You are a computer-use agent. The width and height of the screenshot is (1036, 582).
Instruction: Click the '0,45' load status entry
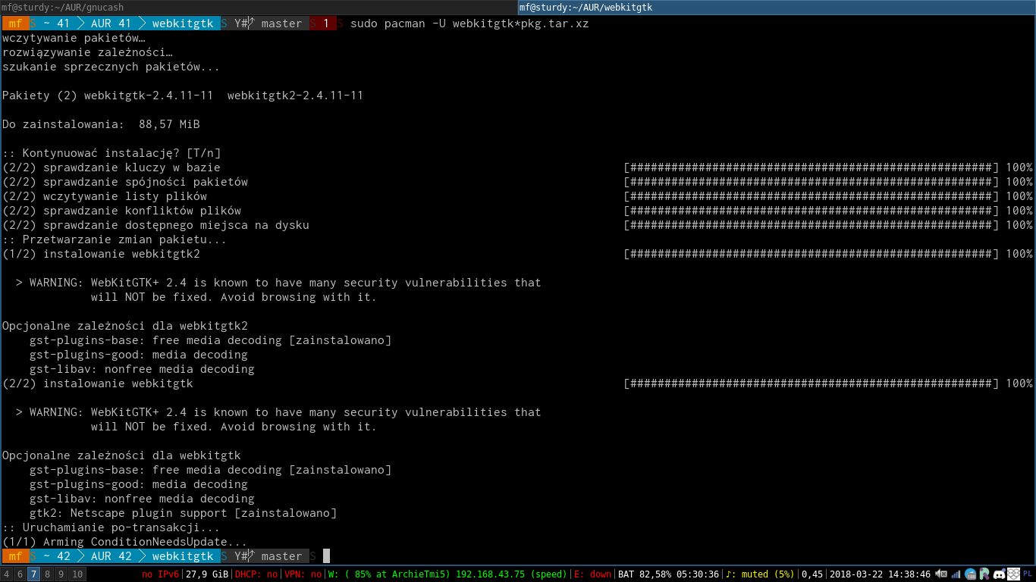(x=812, y=574)
